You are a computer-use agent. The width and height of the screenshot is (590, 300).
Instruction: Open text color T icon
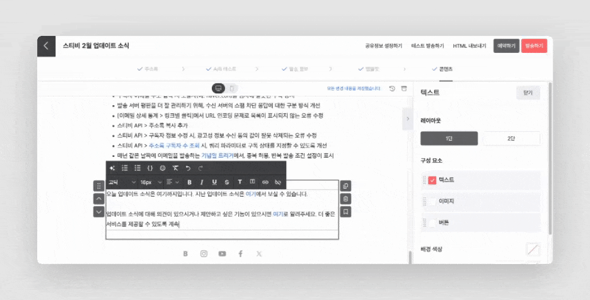click(x=240, y=182)
